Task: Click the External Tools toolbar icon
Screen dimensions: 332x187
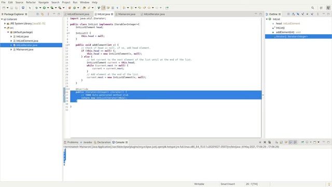Action: click(60, 8)
